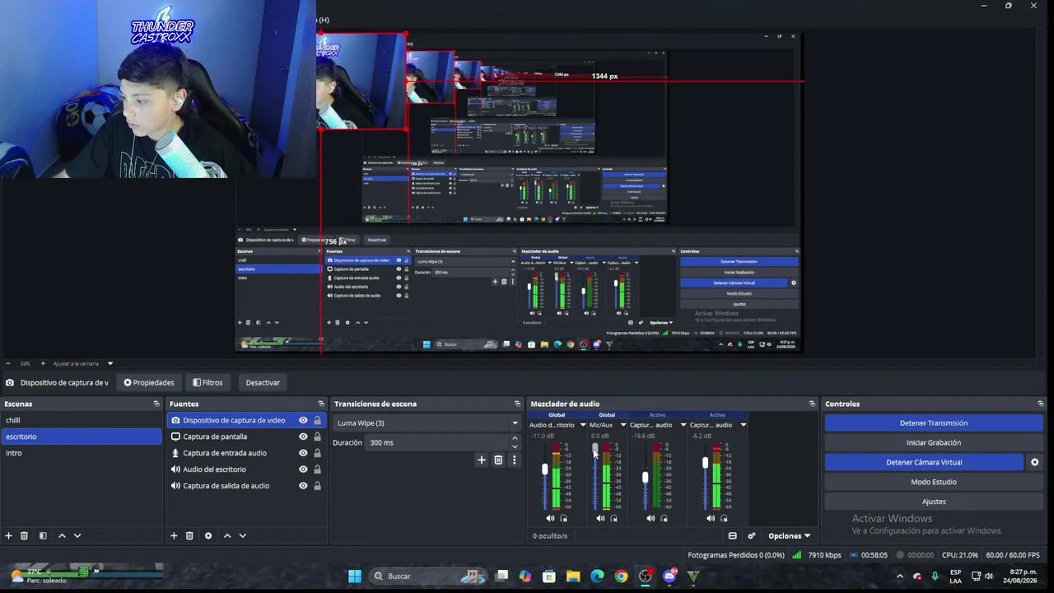This screenshot has width=1054, height=593.
Task: Add a new scene in Escenas panel
Action: [8, 535]
